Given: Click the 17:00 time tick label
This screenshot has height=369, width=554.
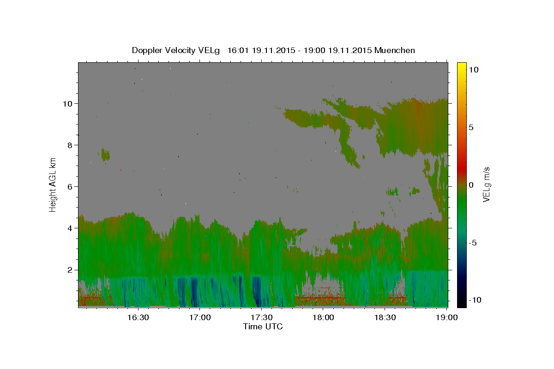Looking at the screenshot, I should pyautogui.click(x=199, y=318).
